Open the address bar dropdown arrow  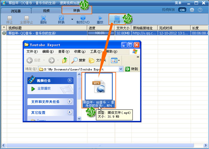pos(121,69)
